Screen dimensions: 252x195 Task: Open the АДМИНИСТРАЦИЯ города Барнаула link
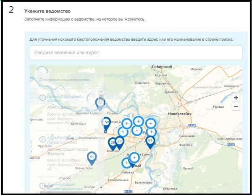coord(64,140)
